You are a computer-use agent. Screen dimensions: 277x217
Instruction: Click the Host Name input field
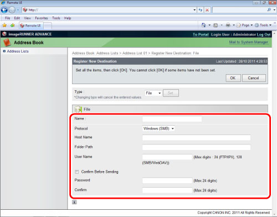tap(196, 138)
